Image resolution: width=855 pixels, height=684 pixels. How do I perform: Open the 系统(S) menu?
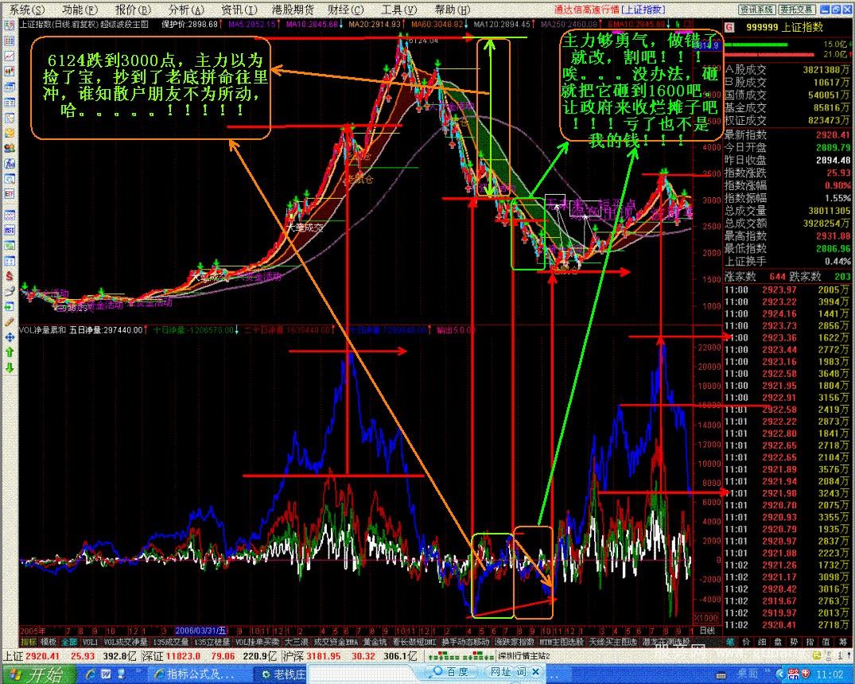[26, 10]
